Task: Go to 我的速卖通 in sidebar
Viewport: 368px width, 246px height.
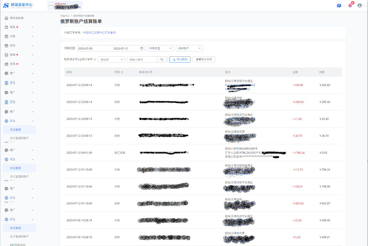Action: (17, 18)
